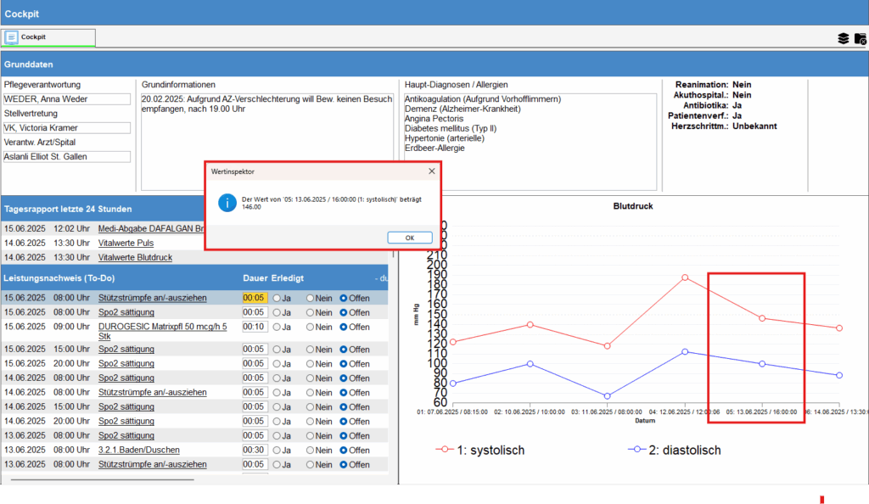Set DUROGESIC Matrixpfl task to Nein

pos(310,327)
